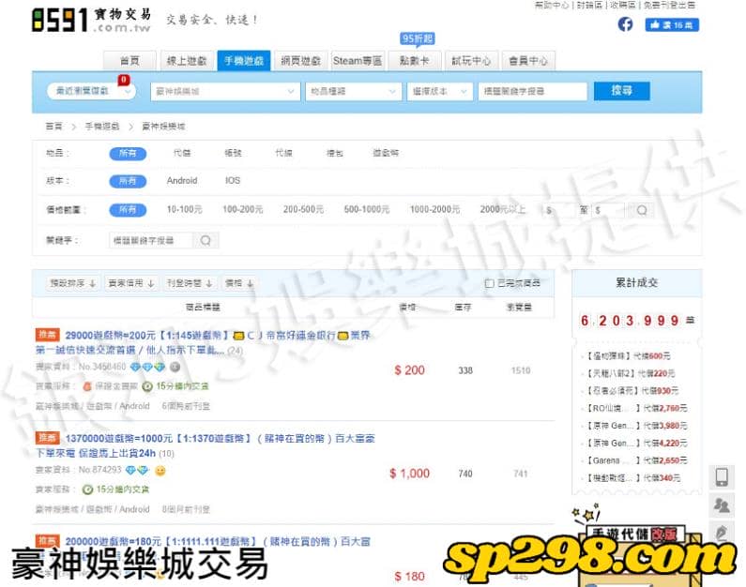The image size is (746, 587).
Task: Select the Android version filter
Action: pyautogui.click(x=182, y=181)
